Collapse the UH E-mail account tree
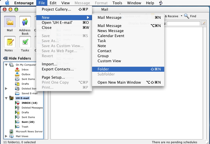The height and width of the screenshot is (144, 210). (x=6, y=98)
